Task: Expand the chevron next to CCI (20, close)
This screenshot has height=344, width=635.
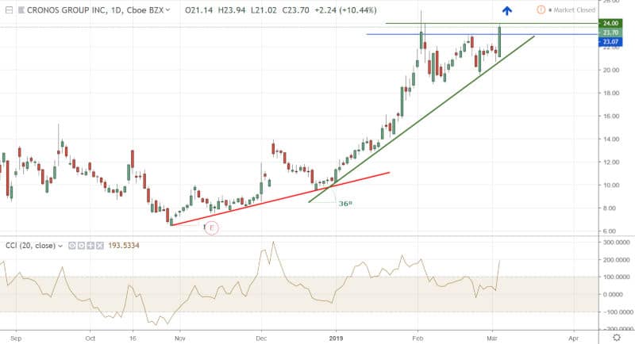Action: (60, 246)
